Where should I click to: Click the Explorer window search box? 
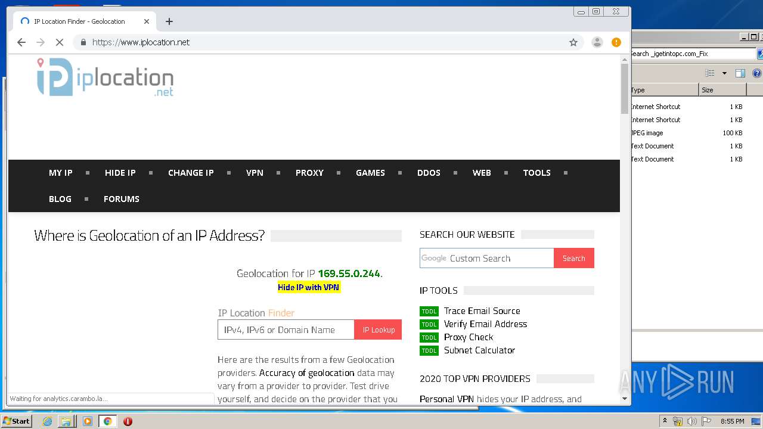[x=693, y=54]
